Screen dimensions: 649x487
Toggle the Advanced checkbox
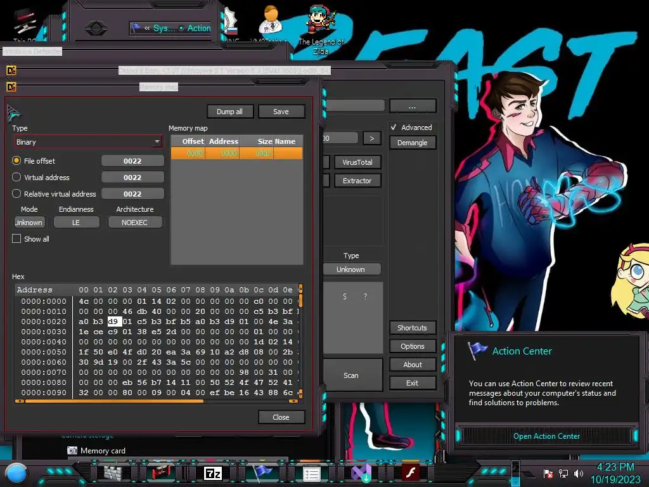point(394,127)
